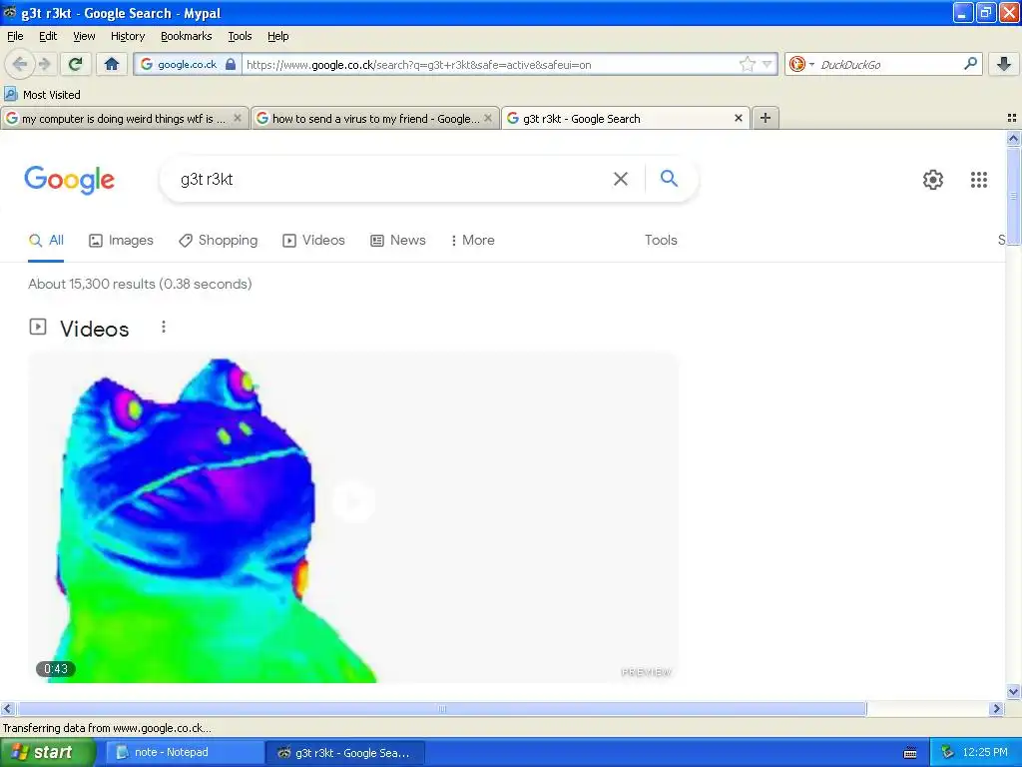Clear the Google search query with X
Image resolution: width=1022 pixels, height=767 pixels.
coord(621,179)
